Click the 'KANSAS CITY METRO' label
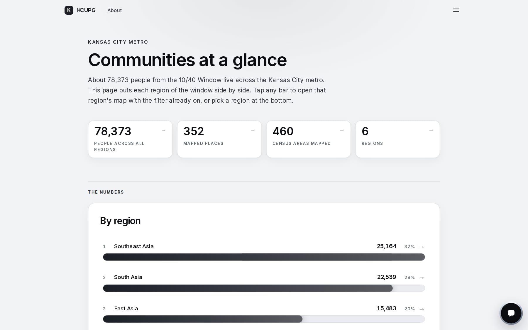Viewport: 528px width, 330px height. tap(118, 42)
